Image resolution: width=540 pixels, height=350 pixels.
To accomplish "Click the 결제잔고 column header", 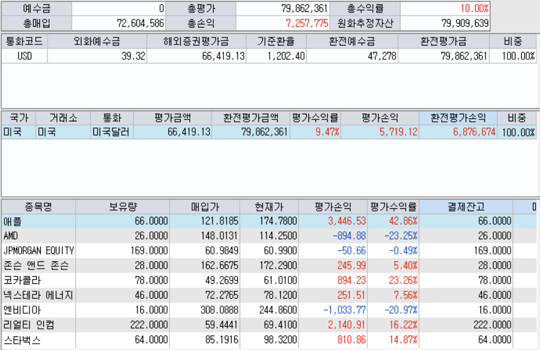I will click(466, 207).
